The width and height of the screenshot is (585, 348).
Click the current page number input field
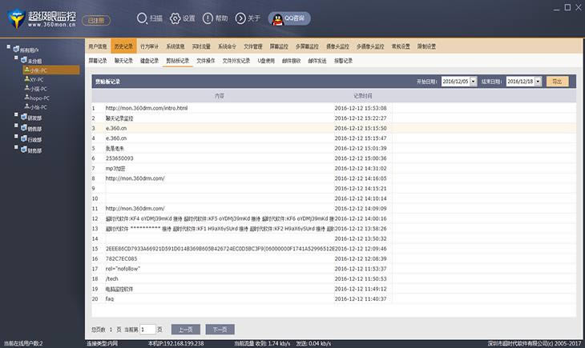pos(147,329)
